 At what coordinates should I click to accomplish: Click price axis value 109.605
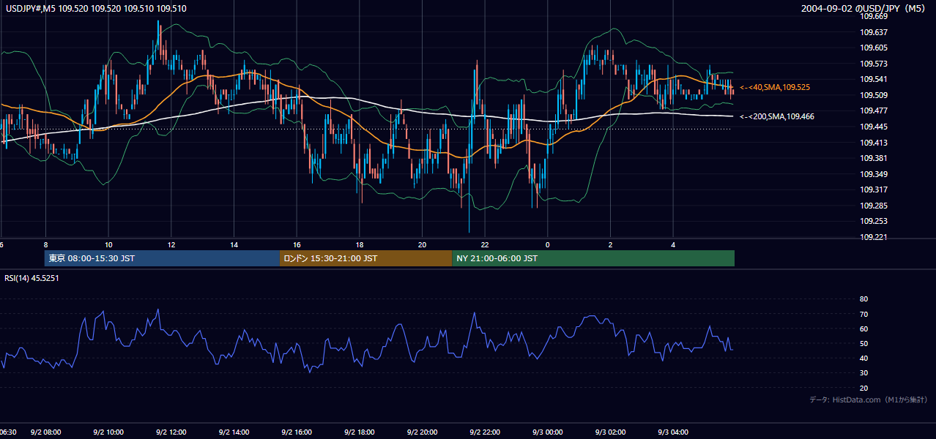(874, 48)
